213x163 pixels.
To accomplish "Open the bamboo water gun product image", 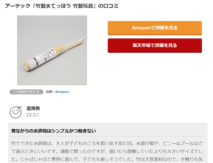I will 52,50.
